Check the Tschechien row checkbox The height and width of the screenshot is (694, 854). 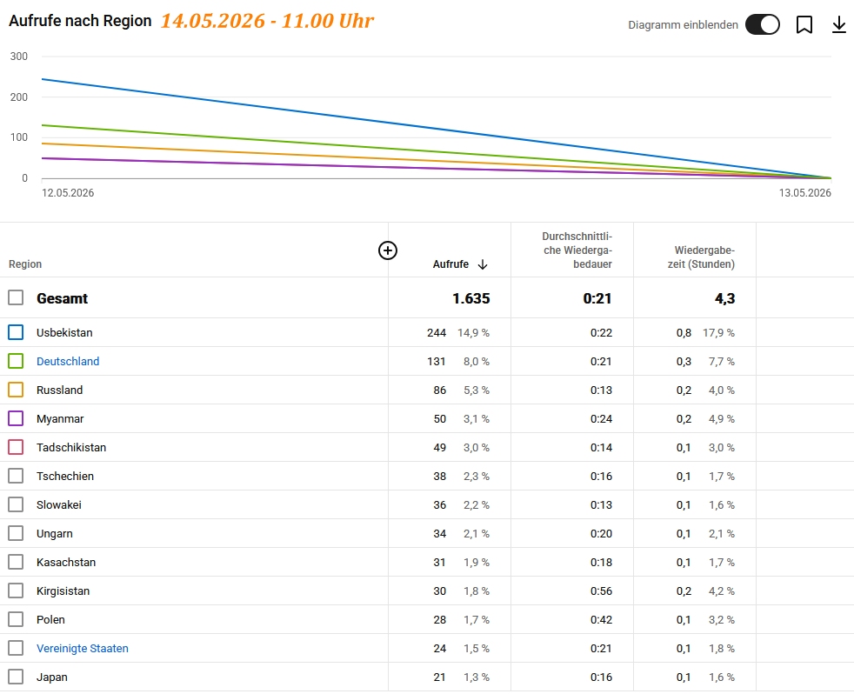pos(16,476)
